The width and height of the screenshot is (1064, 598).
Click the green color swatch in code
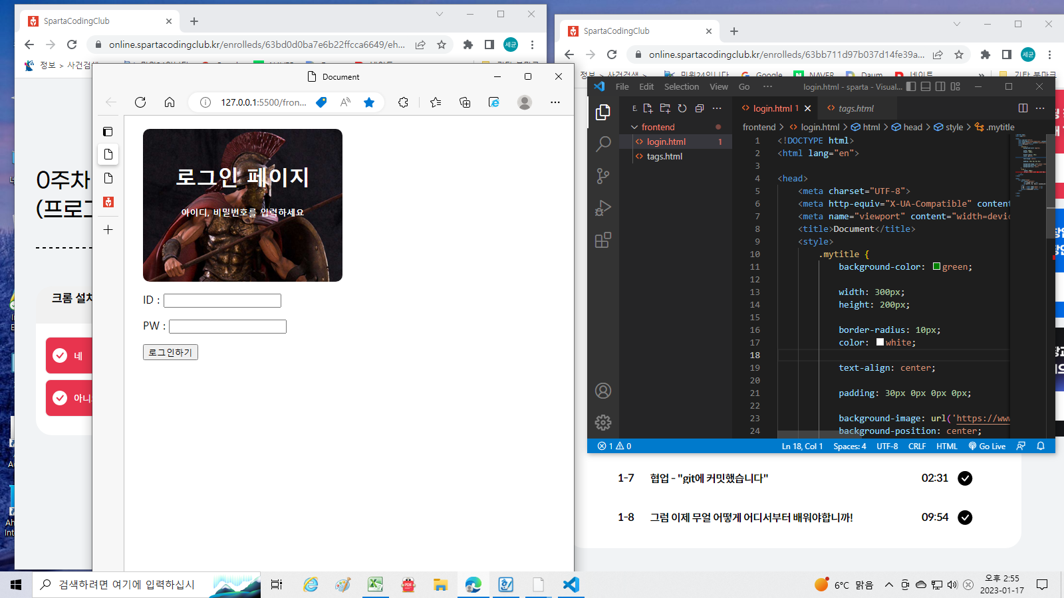(x=936, y=266)
